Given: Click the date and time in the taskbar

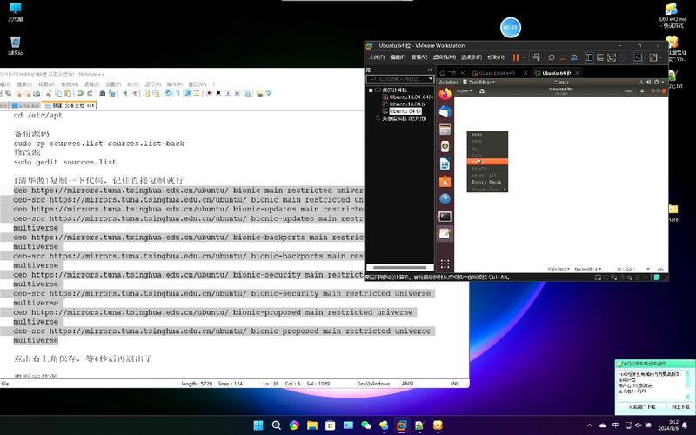Looking at the screenshot, I should pyautogui.click(x=668, y=425).
